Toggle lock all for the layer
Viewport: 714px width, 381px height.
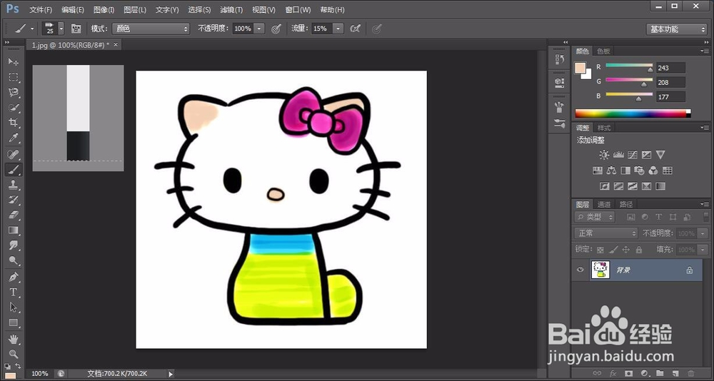click(639, 250)
